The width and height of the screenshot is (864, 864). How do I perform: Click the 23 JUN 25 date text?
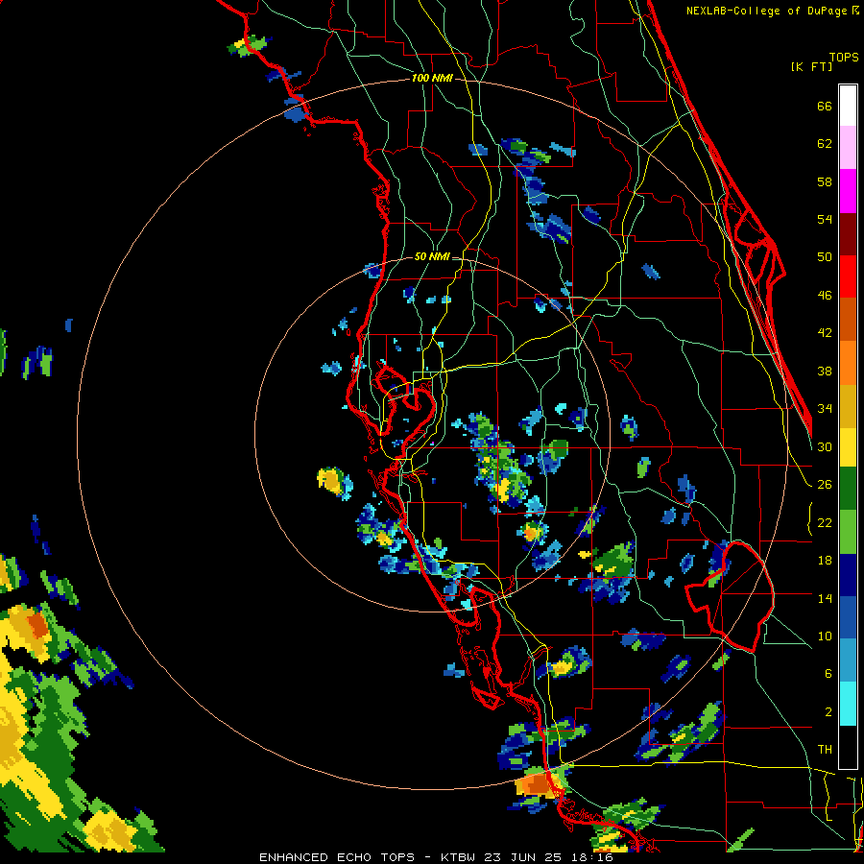pos(524,857)
